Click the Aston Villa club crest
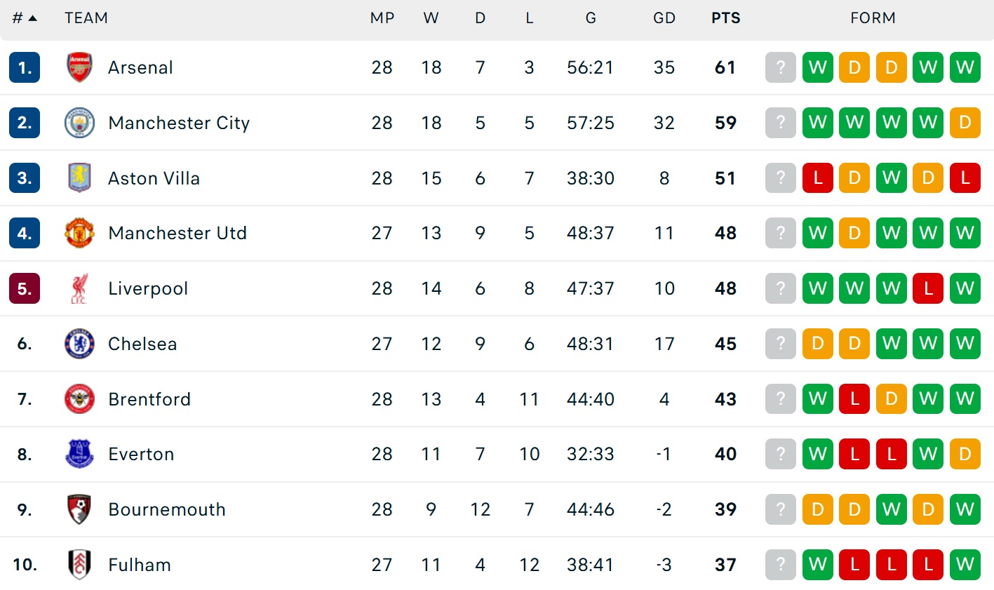The height and width of the screenshot is (590, 994). (x=79, y=177)
